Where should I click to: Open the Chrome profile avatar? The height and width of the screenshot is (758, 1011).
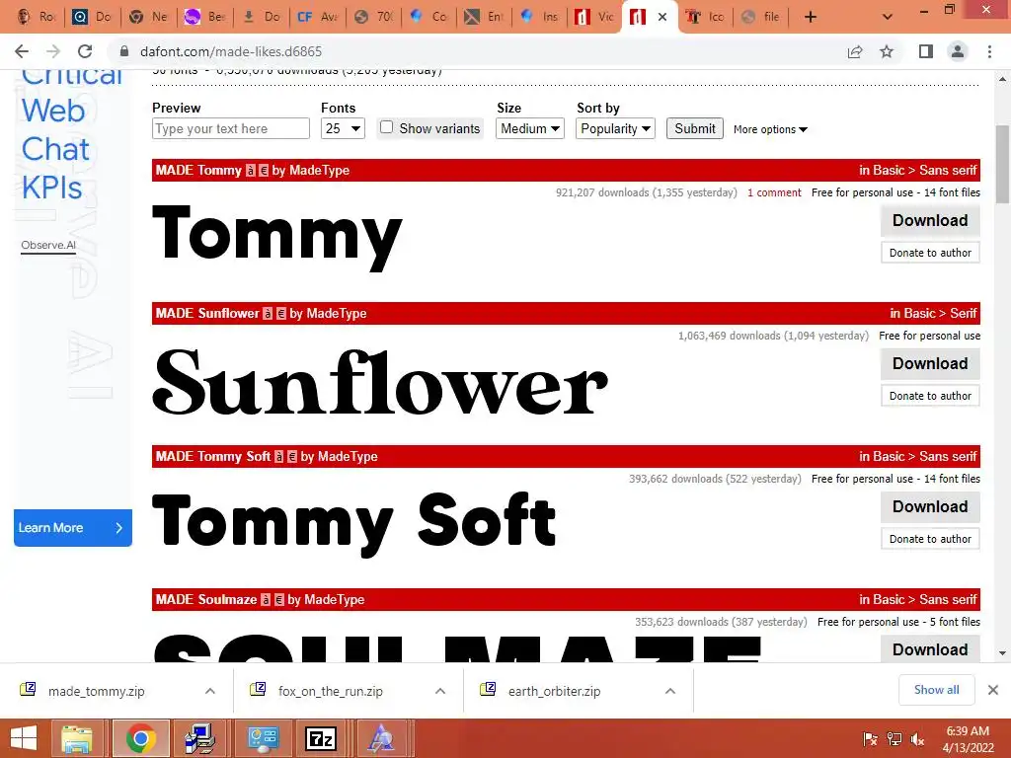click(958, 51)
